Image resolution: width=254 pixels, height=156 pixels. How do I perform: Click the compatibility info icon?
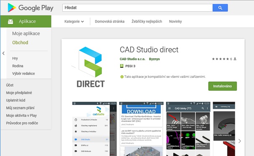(122, 77)
